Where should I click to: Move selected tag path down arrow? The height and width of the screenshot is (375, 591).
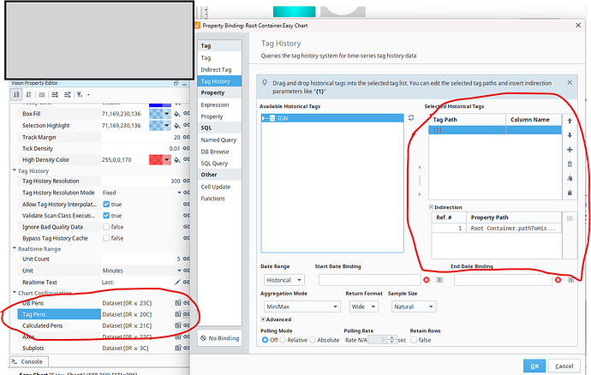pyautogui.click(x=570, y=135)
